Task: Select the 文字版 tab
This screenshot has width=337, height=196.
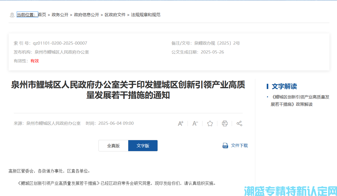Action: tap(143, 146)
